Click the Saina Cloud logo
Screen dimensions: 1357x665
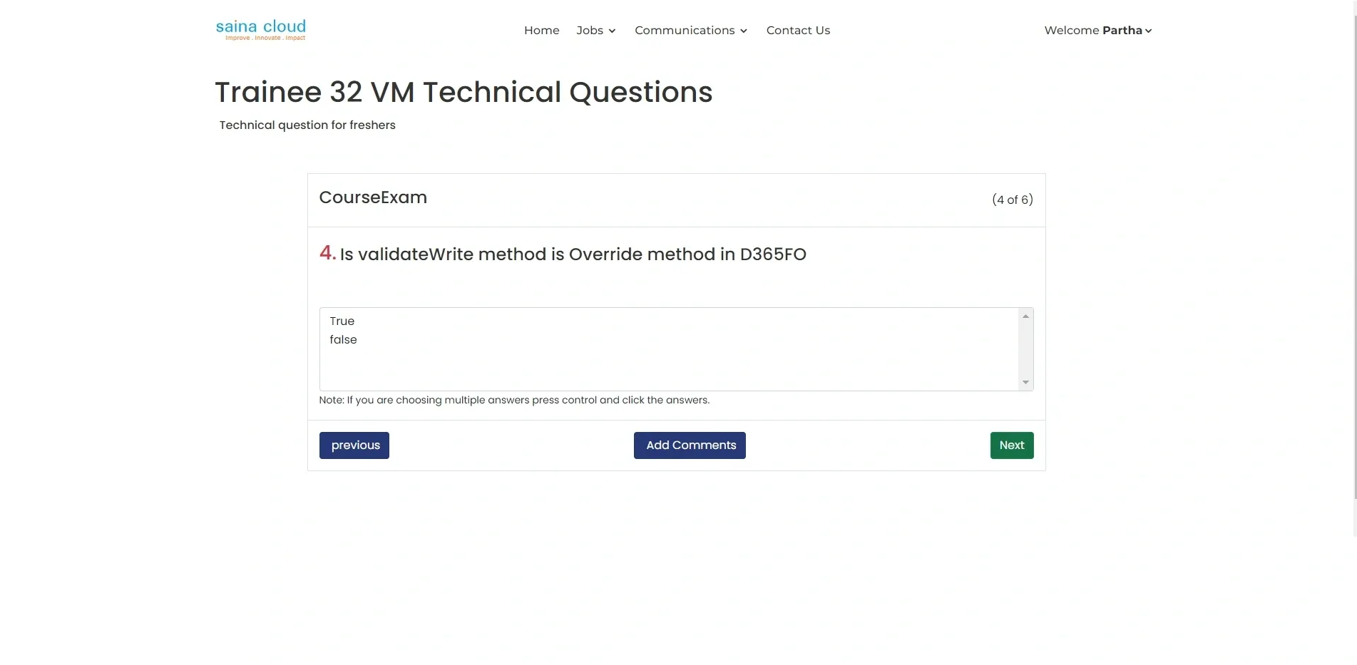click(260, 30)
